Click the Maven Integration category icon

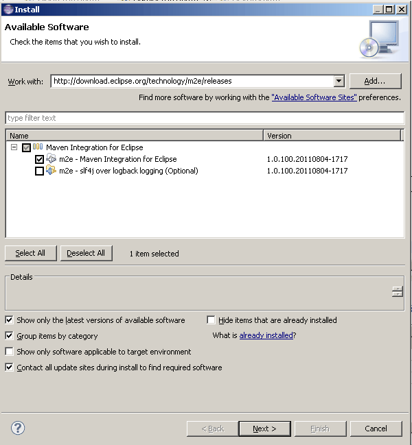point(38,147)
